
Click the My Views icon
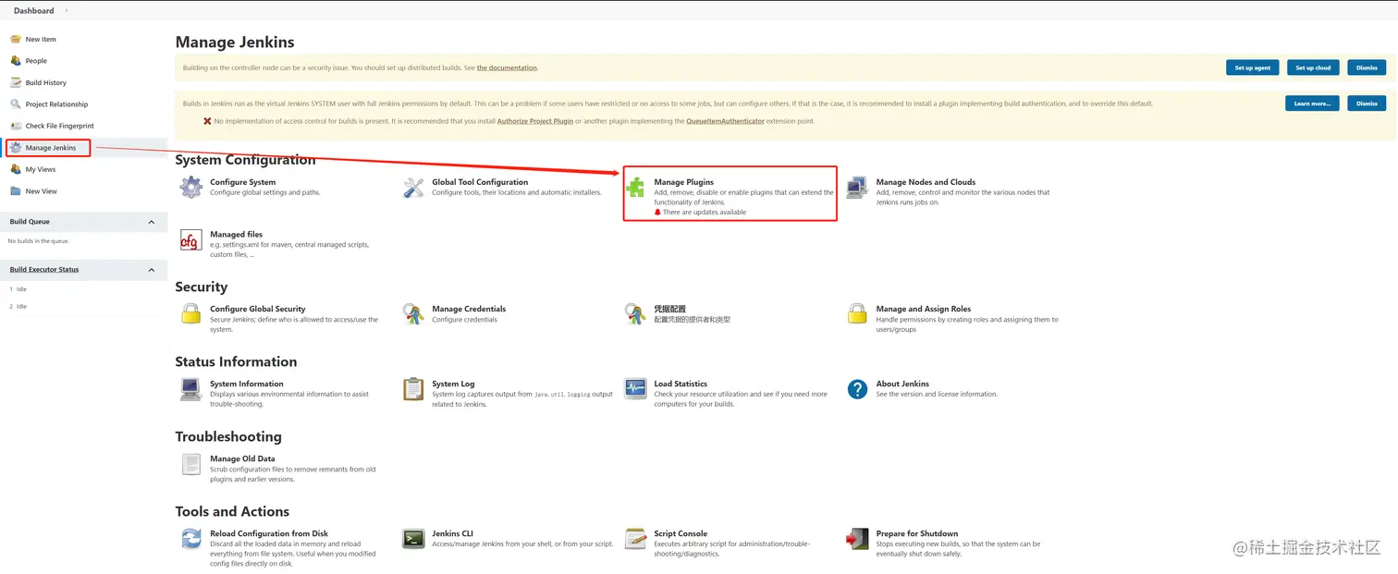tap(16, 169)
